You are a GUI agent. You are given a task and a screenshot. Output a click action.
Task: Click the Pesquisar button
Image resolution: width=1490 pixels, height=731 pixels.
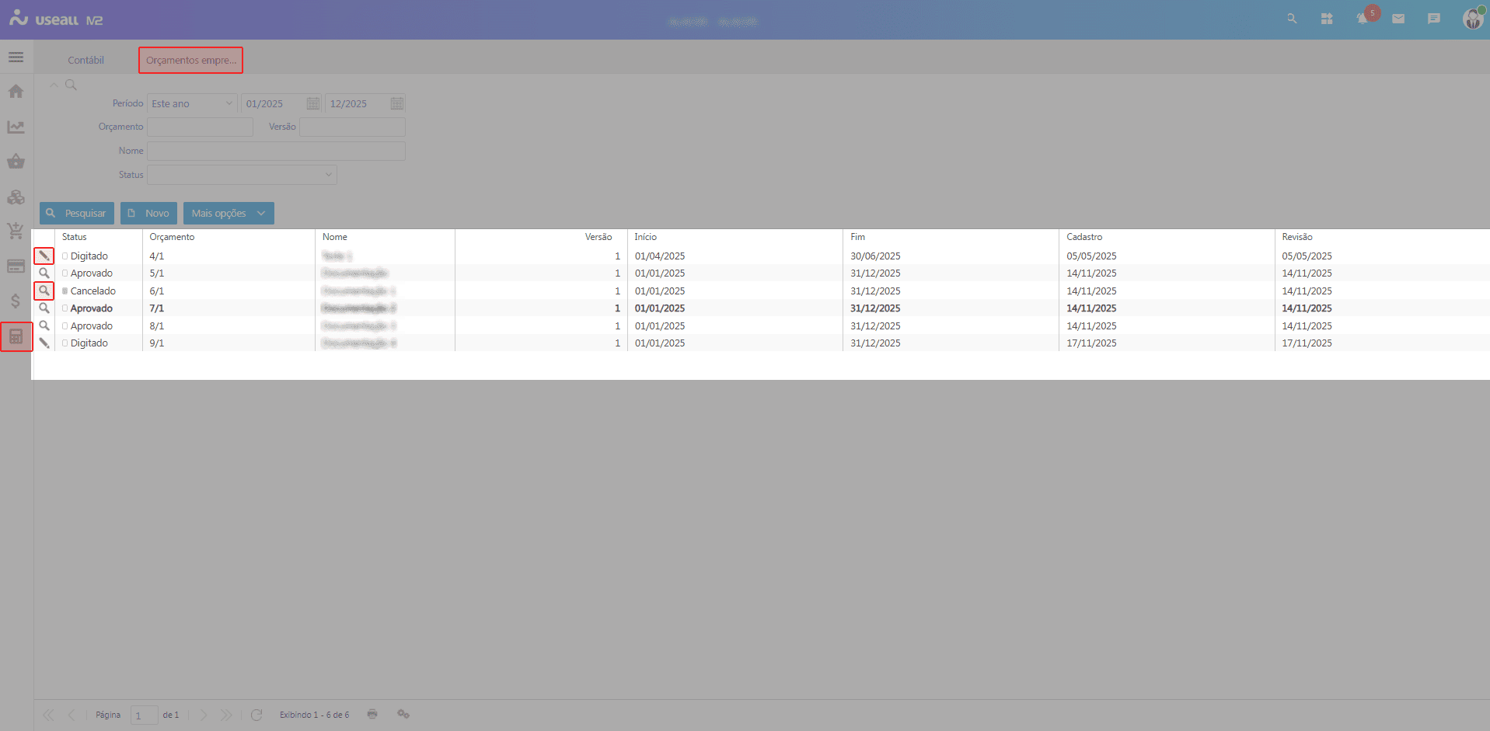(76, 213)
